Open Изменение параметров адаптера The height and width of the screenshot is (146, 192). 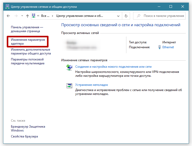[x=28, y=42]
